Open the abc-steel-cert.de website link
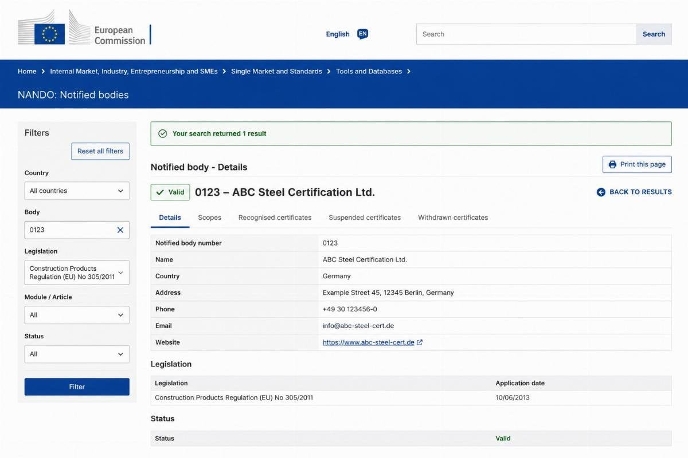This screenshot has height=458, width=688. pos(369,342)
